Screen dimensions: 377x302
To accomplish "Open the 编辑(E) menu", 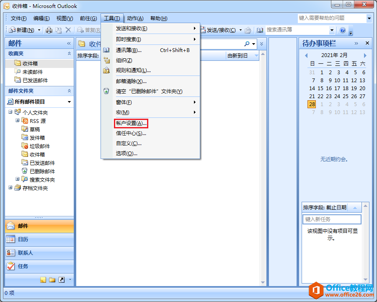I will 41,18.
